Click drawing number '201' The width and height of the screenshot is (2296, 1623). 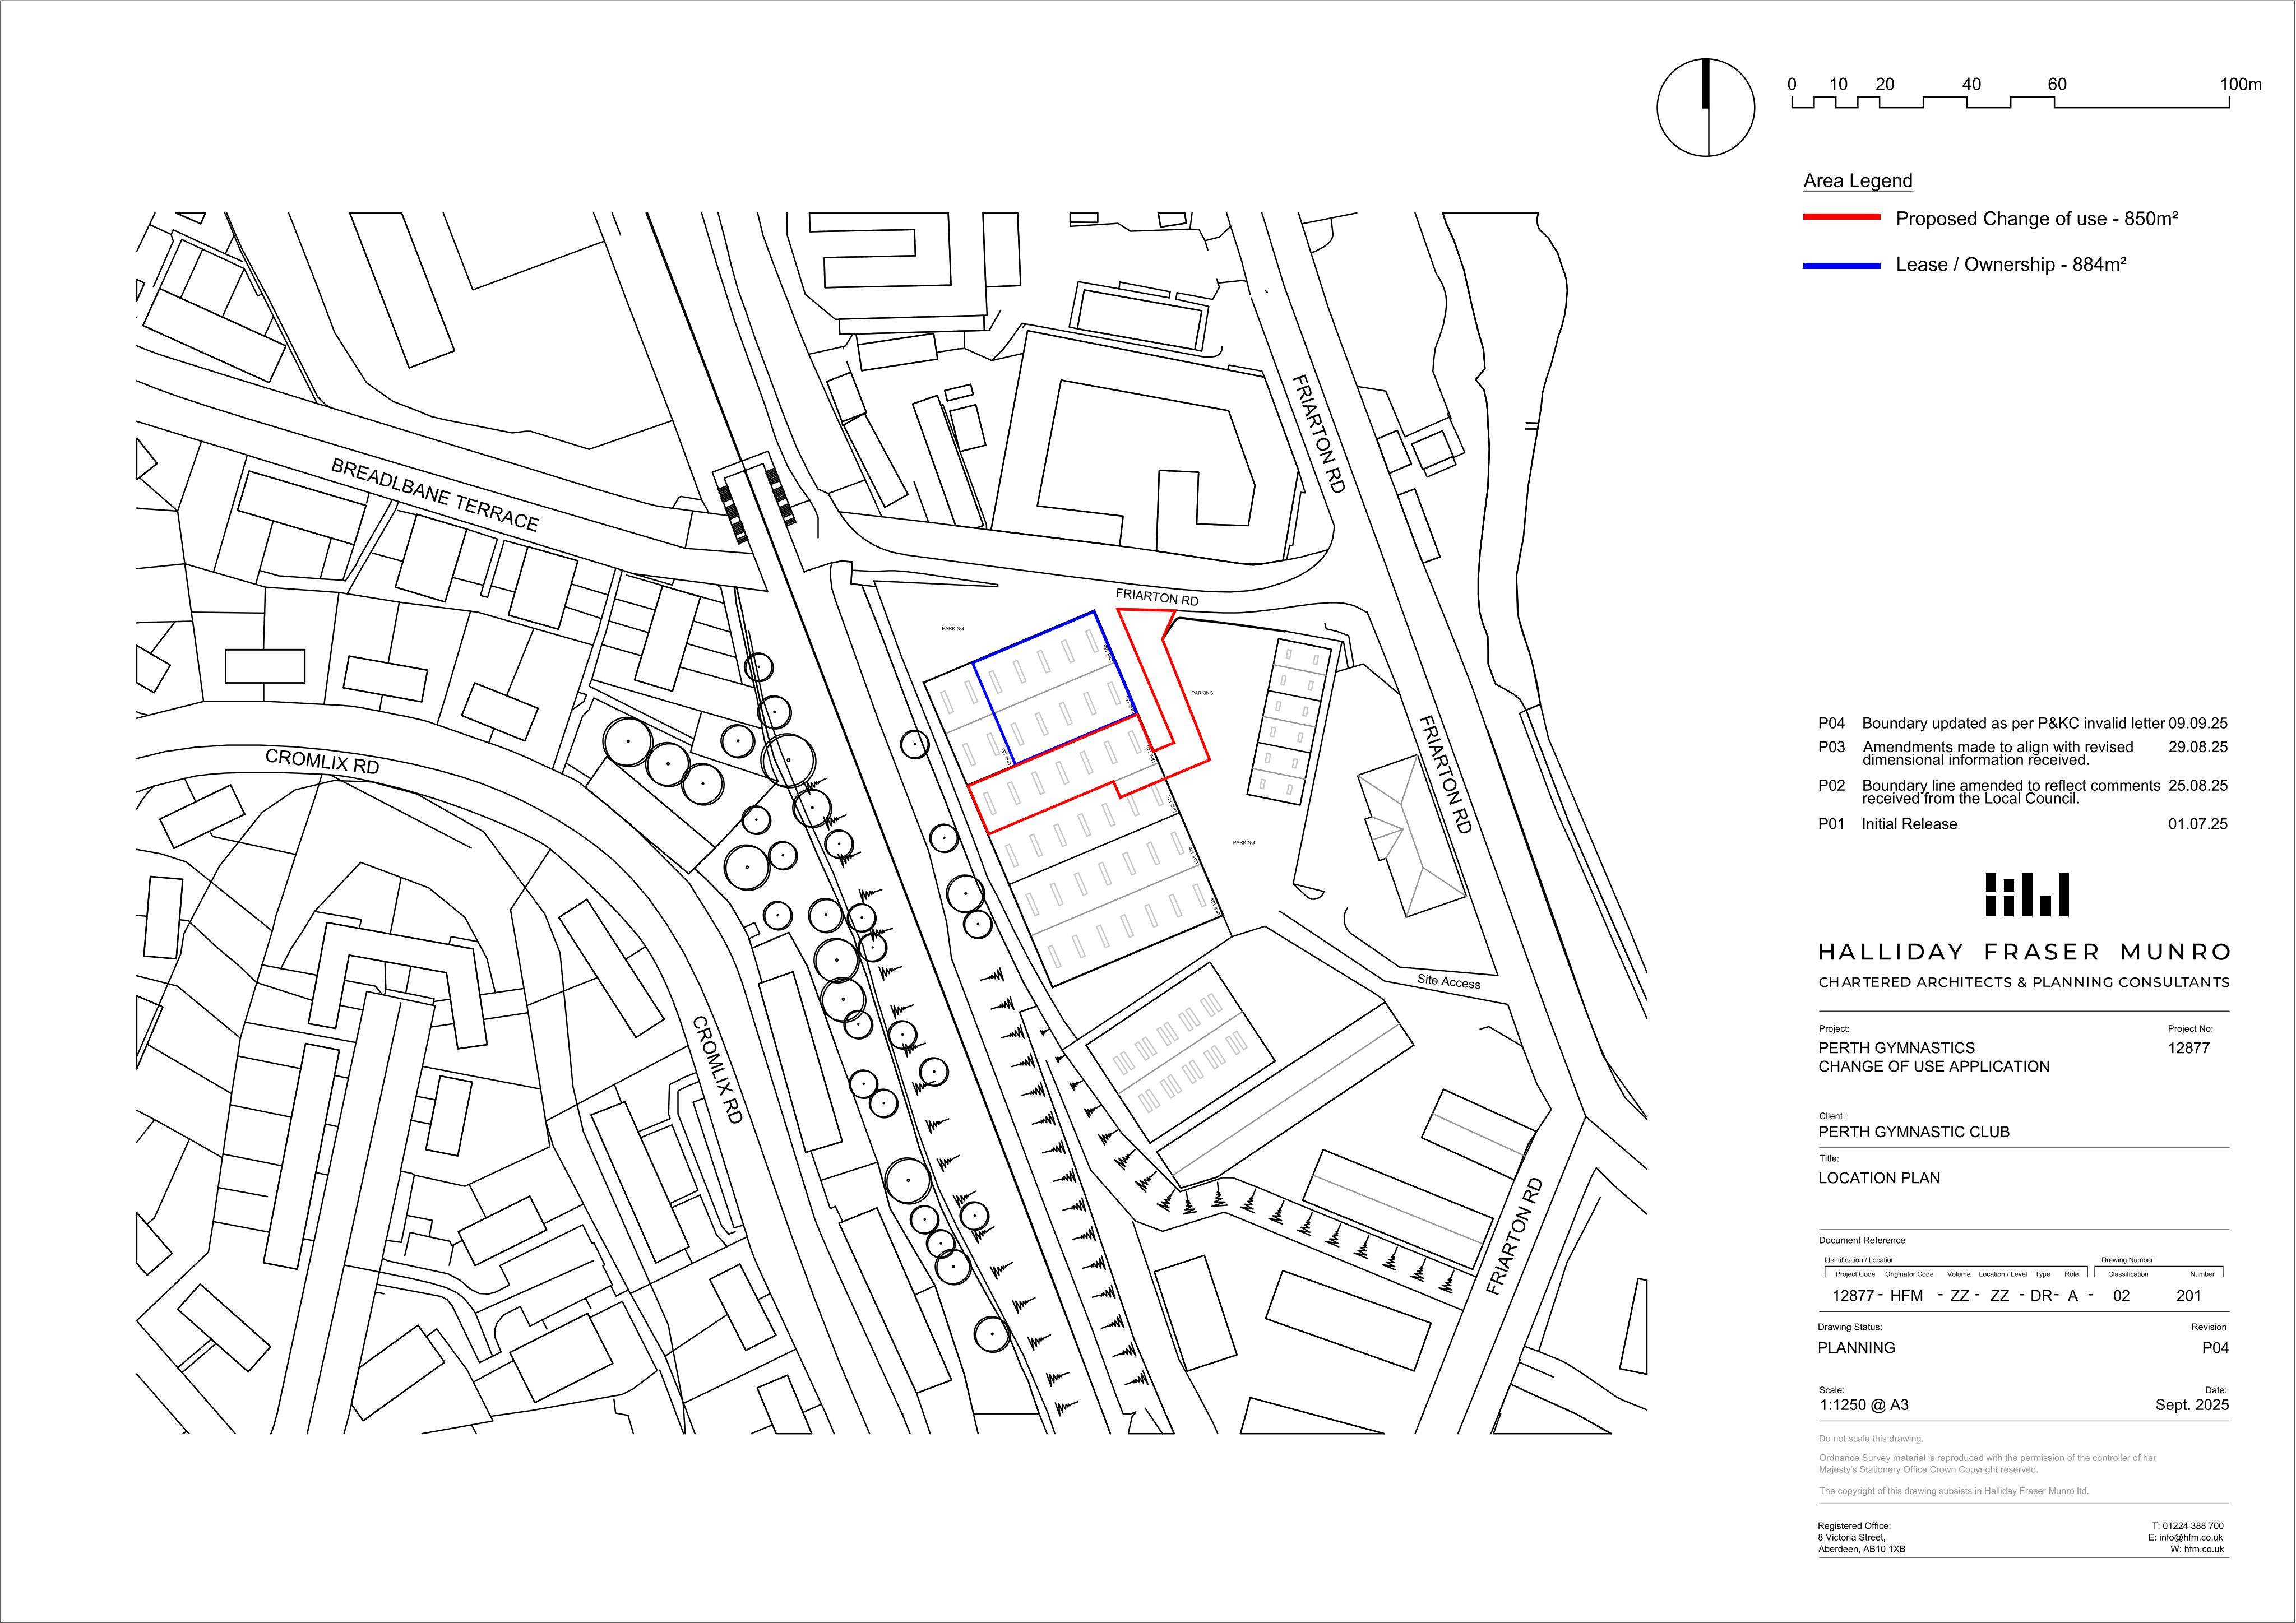coord(2188,1295)
